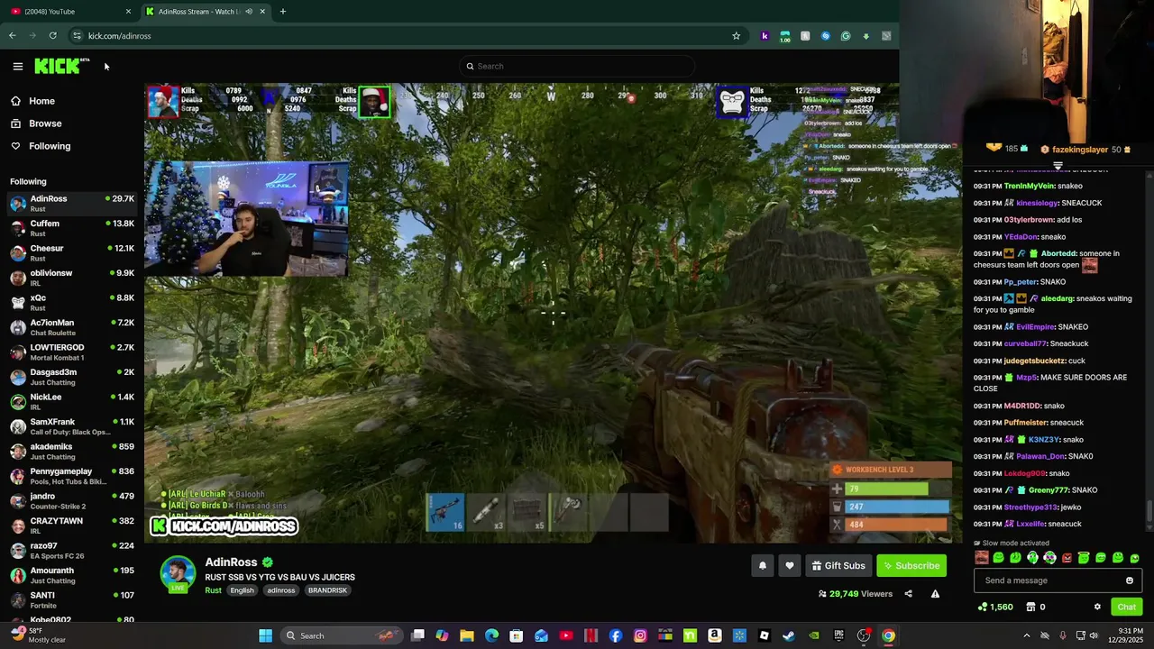The height and width of the screenshot is (649, 1154).
Task: Click the Kick search field
Action: (x=577, y=66)
